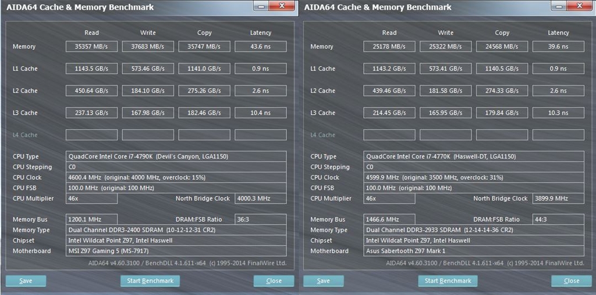The width and height of the screenshot is (596, 295).
Task: Click L3 Cache write 167.98 GB/s
Action: (x=148, y=112)
